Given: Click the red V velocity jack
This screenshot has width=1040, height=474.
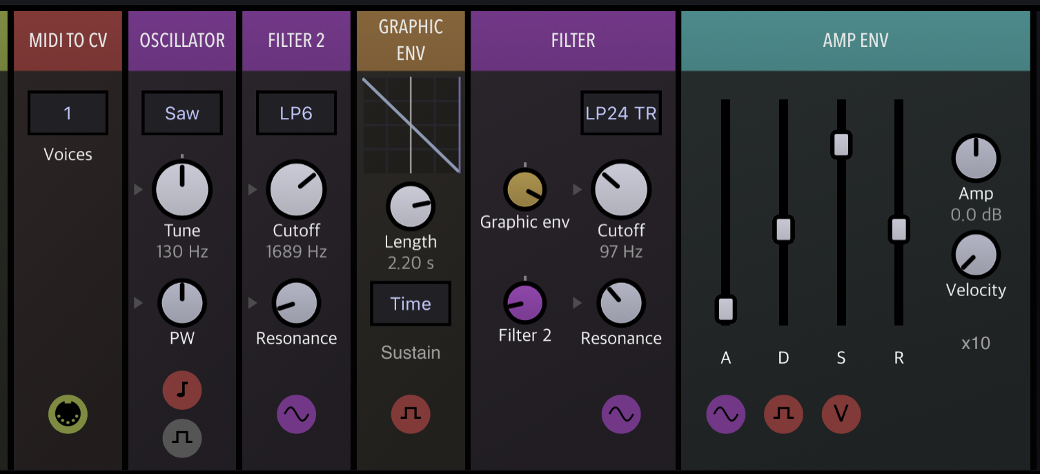Looking at the screenshot, I should pyautogui.click(x=841, y=414).
